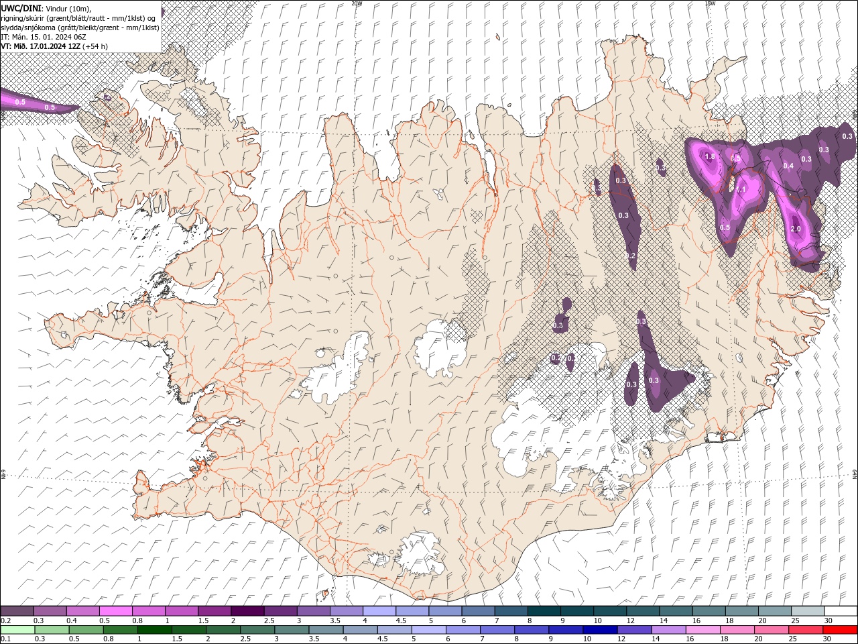Click the "1.8" precipitation value on the map
This screenshot has width=858, height=644.
pos(711,157)
